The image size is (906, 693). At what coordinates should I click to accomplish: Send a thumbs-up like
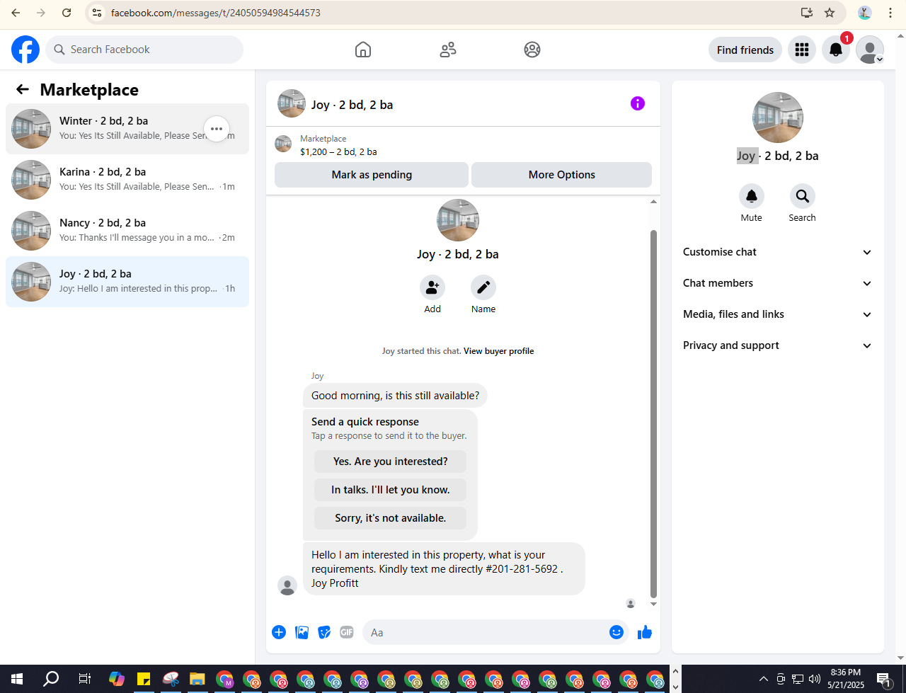pyautogui.click(x=644, y=632)
